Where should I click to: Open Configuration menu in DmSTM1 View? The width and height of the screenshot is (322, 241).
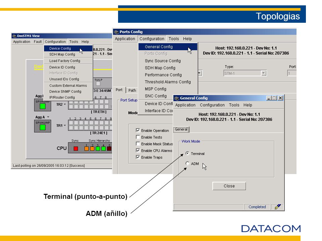click(55, 42)
